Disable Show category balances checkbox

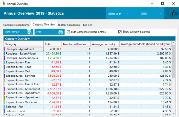pos(120,32)
